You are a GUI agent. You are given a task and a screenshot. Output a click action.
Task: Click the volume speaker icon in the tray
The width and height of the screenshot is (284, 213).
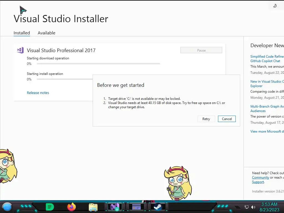point(253,207)
